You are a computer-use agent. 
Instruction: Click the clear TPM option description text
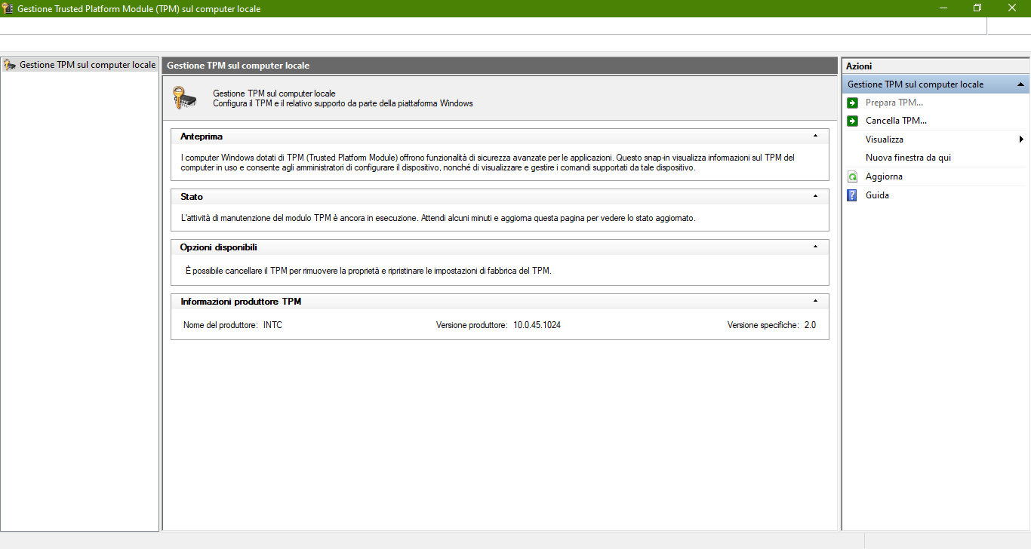click(368, 270)
